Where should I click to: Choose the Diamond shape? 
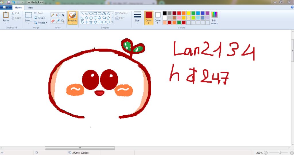click(86, 18)
